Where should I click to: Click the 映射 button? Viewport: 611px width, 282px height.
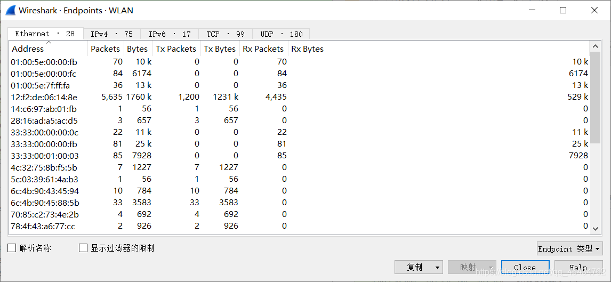click(x=472, y=267)
